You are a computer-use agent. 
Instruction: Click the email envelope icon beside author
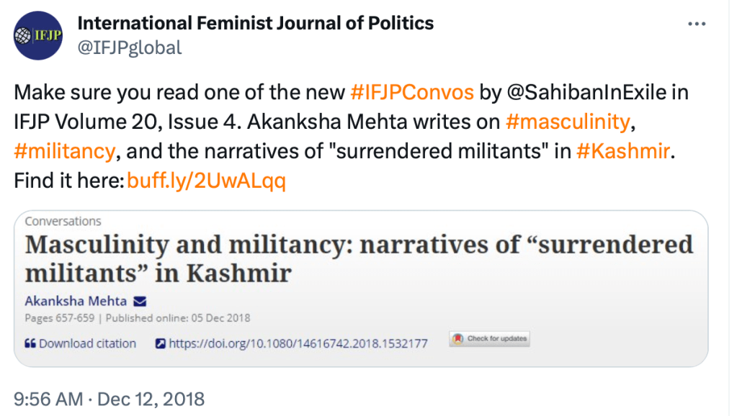(x=140, y=301)
